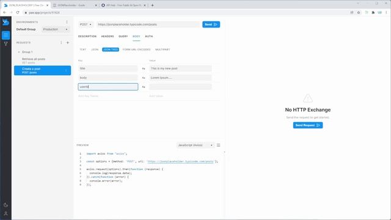The image size is (391, 220).
Task: Reload the current page
Action: pos(18,12)
